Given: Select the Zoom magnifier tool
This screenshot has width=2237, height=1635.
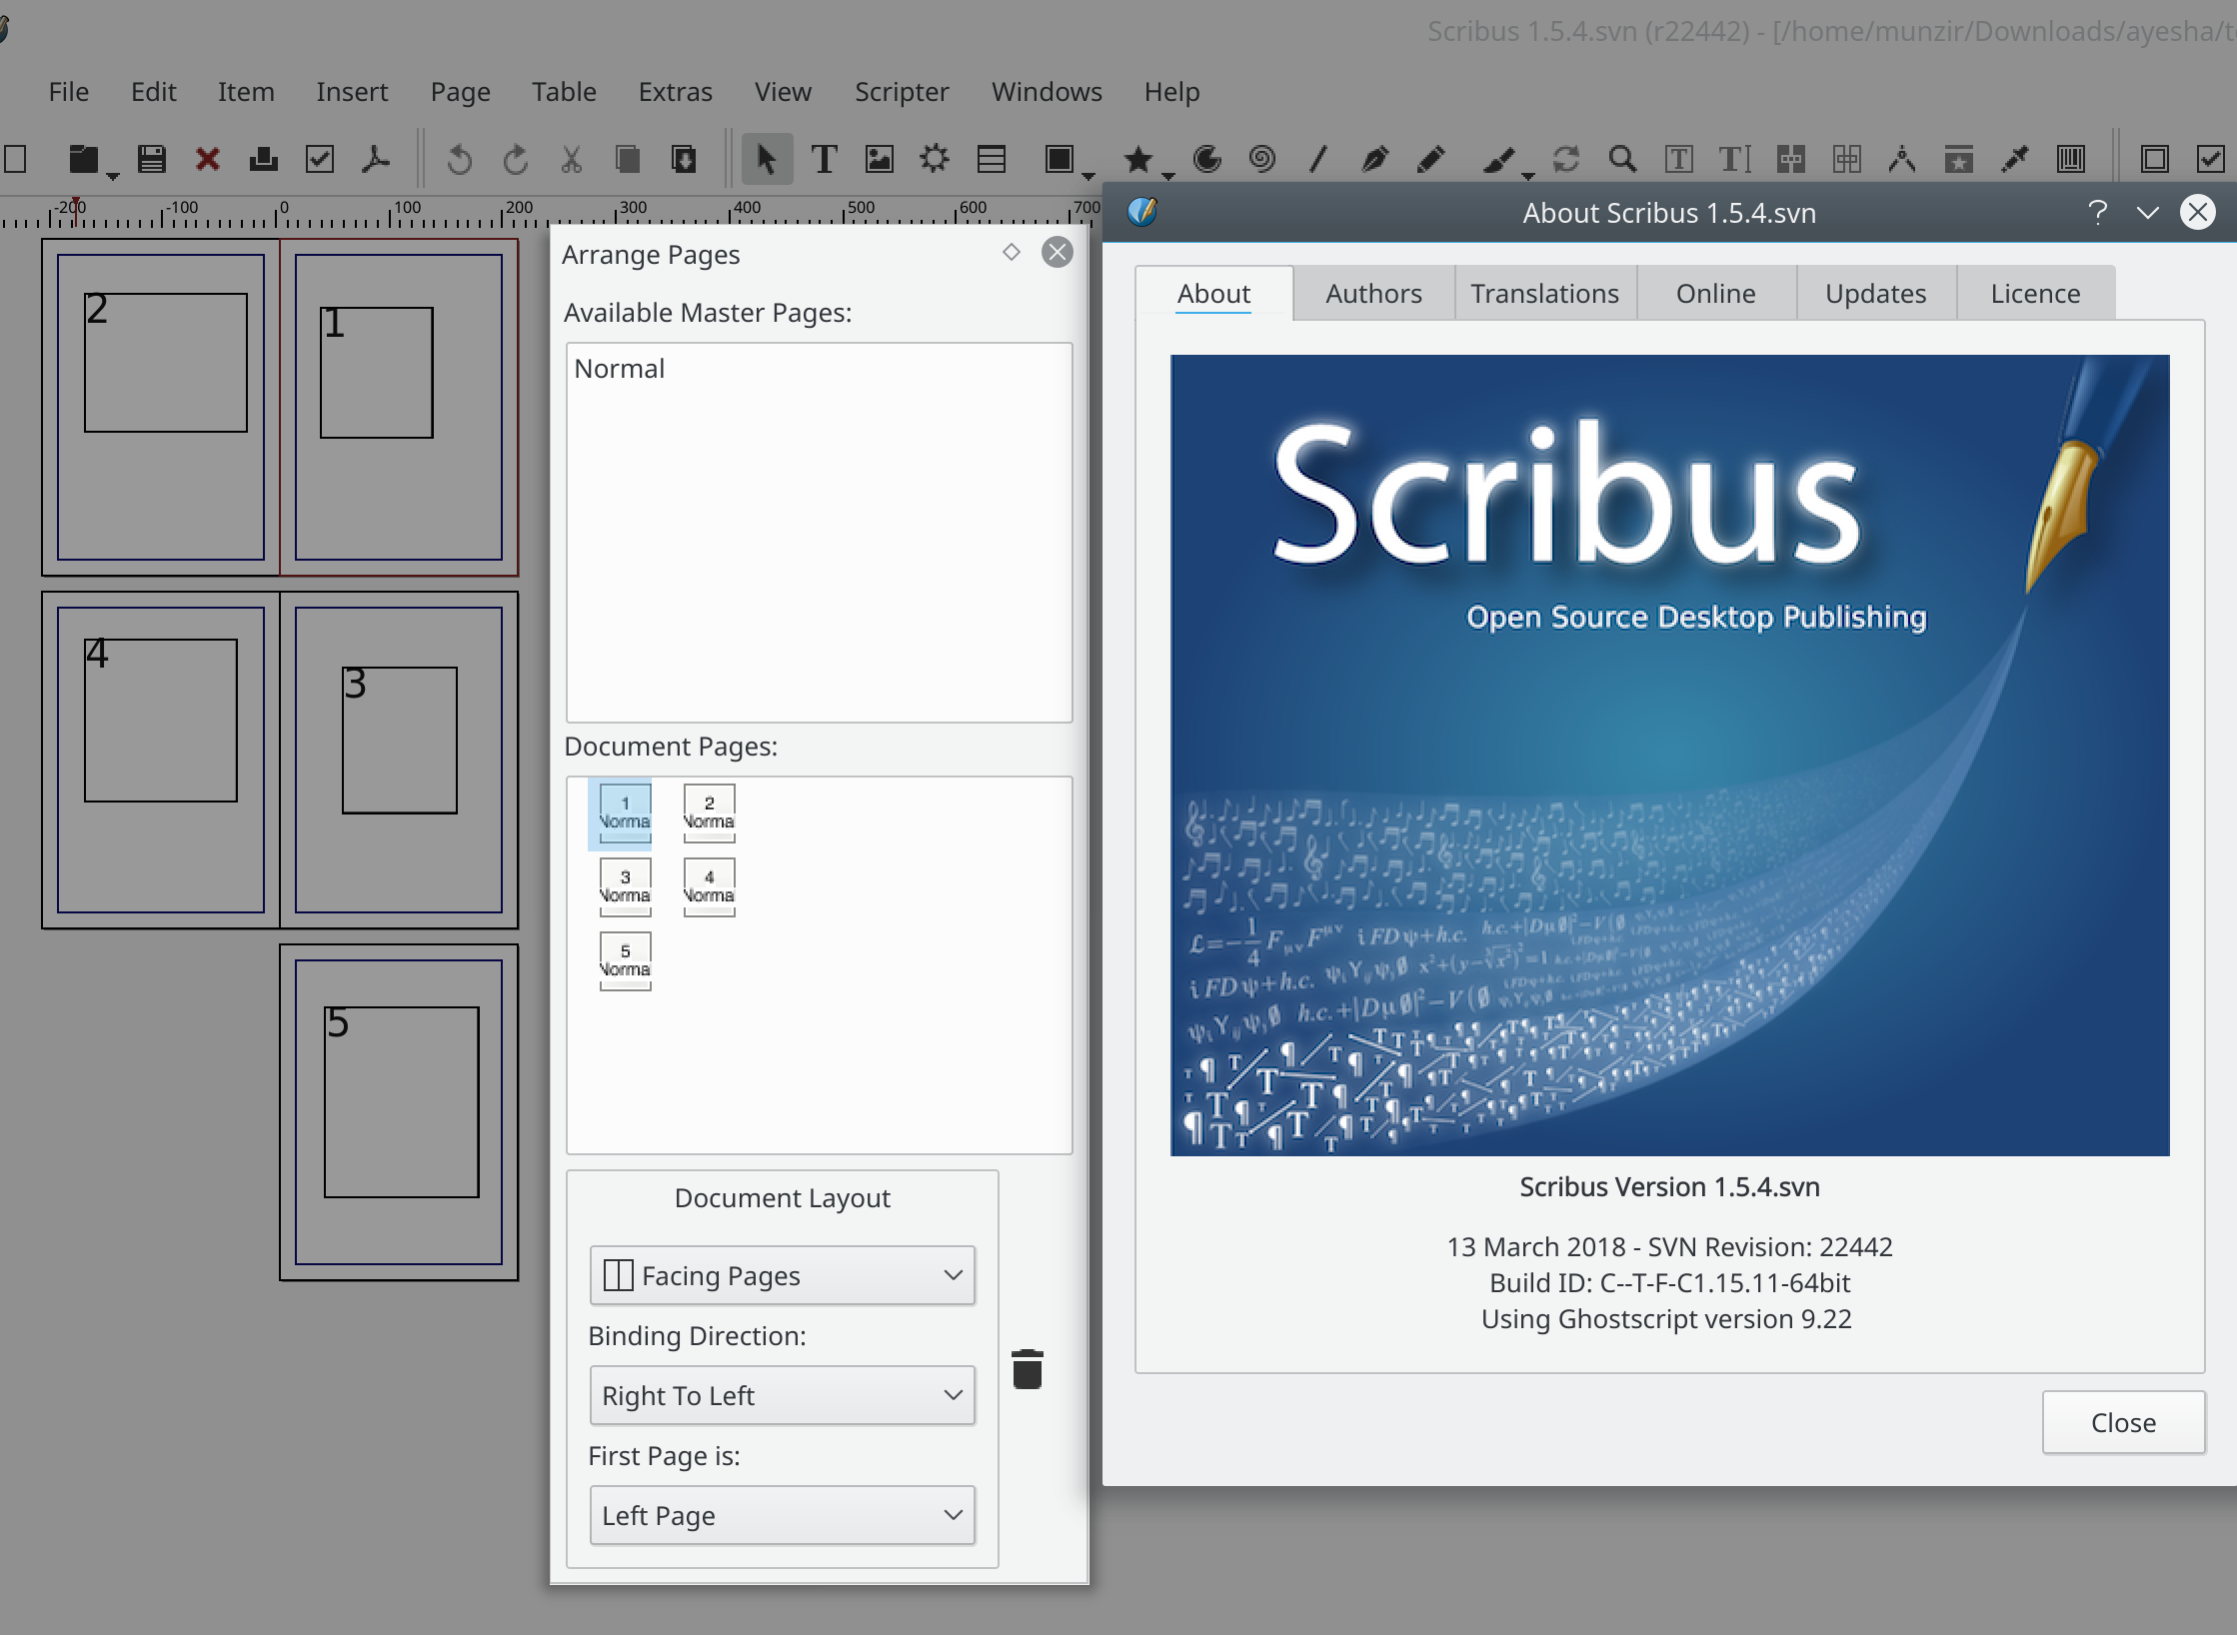Looking at the screenshot, I should coord(1622,159).
